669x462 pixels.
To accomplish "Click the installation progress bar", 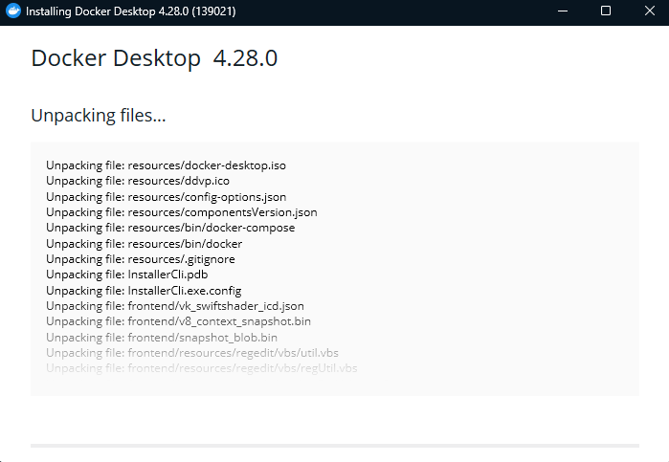I will (x=335, y=446).
